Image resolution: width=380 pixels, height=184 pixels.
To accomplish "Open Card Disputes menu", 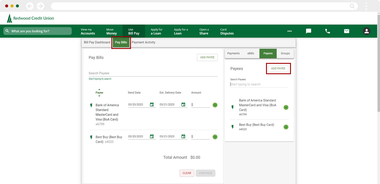I will click(x=227, y=31).
